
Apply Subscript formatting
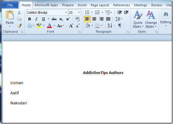tap(61, 19)
